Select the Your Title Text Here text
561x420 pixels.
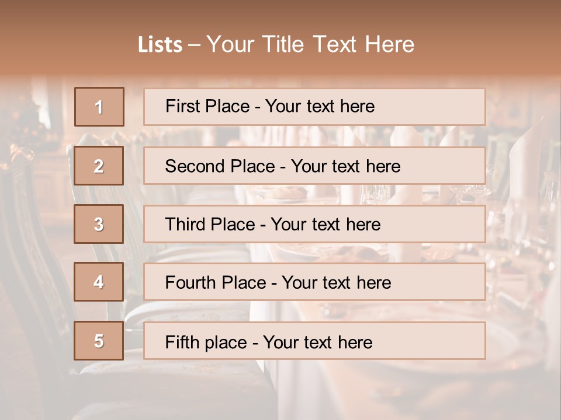tap(310, 45)
